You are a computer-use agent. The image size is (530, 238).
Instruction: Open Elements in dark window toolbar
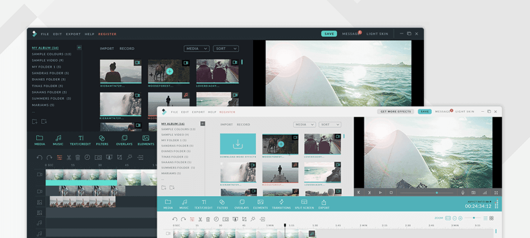click(x=146, y=140)
